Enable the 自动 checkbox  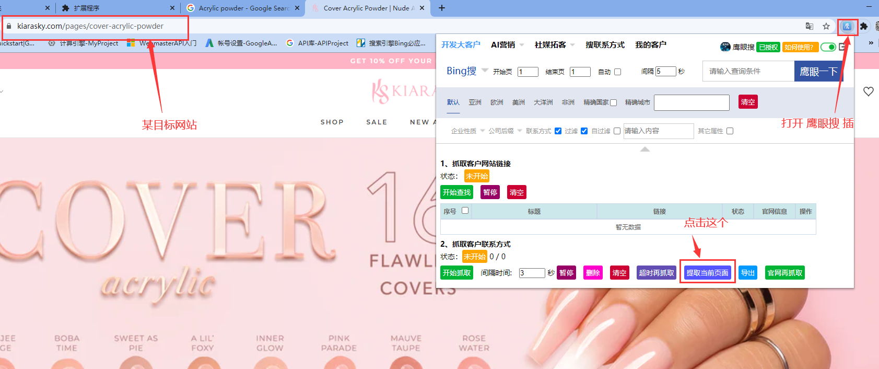[x=617, y=72]
